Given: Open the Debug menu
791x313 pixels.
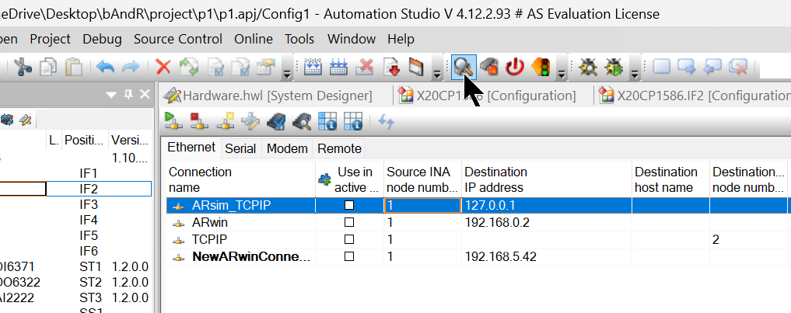Looking at the screenshot, I should click(x=103, y=39).
